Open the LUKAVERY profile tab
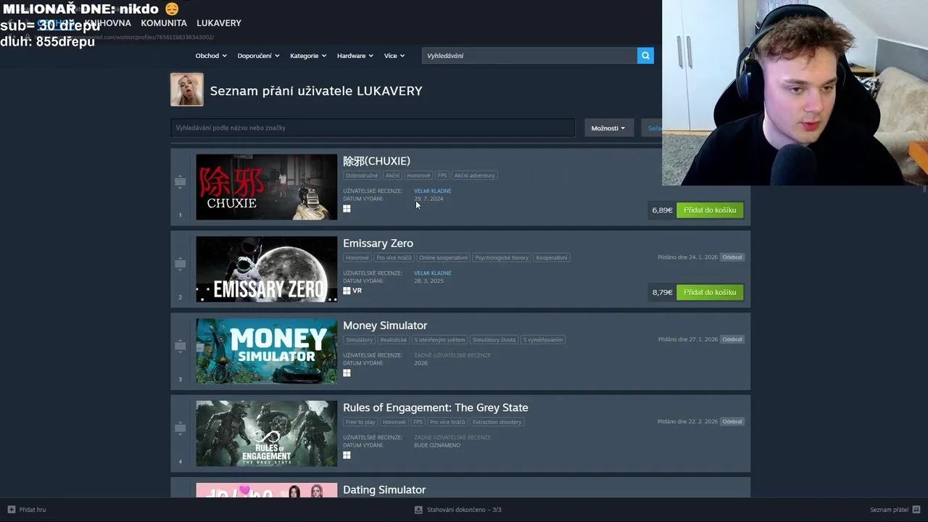Viewport: 928px width, 522px height. pyautogui.click(x=219, y=23)
